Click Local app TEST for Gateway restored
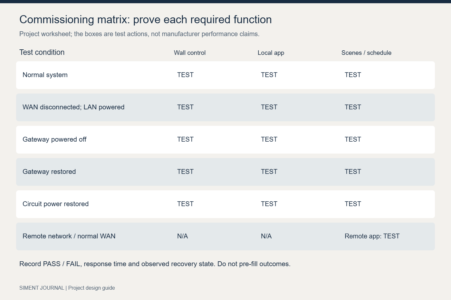 (x=269, y=172)
